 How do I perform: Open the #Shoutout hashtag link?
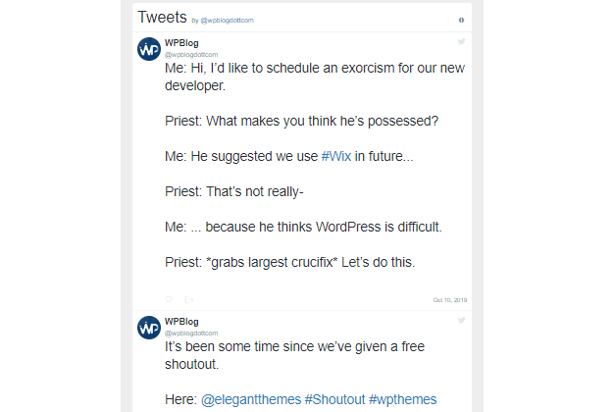pyautogui.click(x=334, y=399)
